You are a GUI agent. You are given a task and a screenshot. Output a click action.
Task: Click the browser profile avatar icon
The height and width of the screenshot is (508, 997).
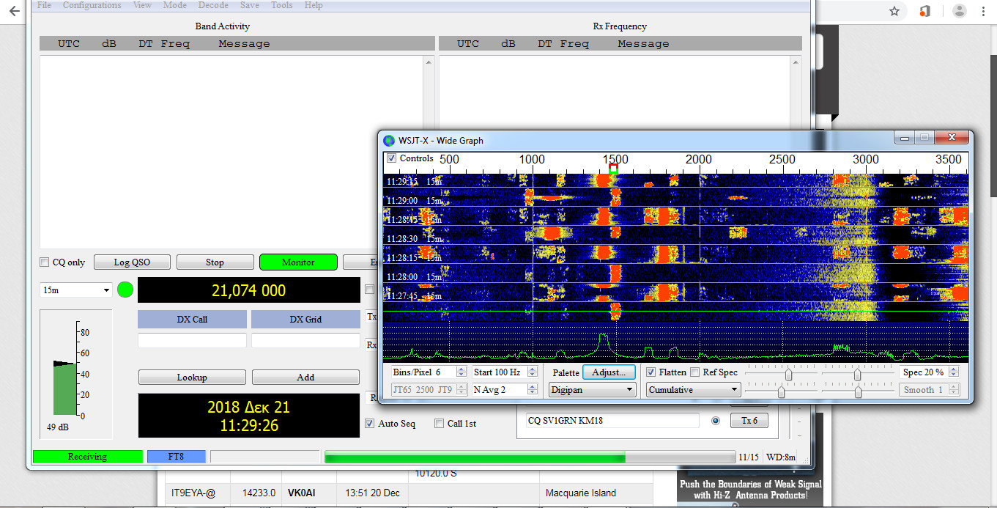click(959, 11)
